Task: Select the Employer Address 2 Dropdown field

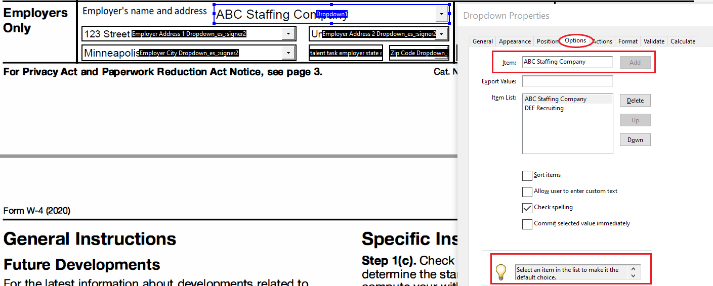Action: click(379, 34)
